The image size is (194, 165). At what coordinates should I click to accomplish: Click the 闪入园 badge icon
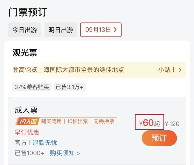[27, 121]
